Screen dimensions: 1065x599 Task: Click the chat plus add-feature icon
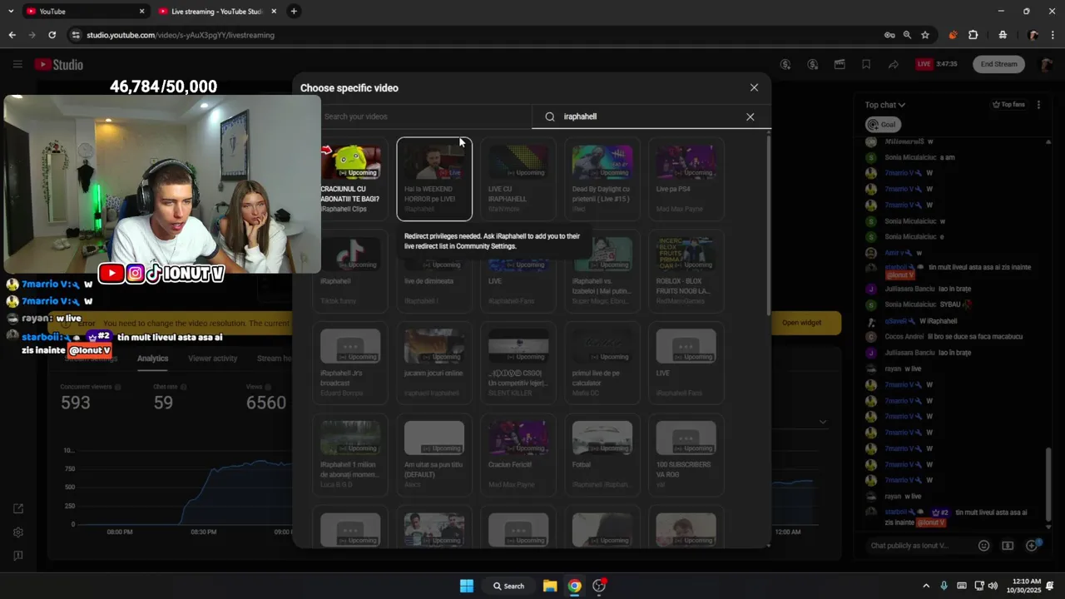[x=1032, y=546]
